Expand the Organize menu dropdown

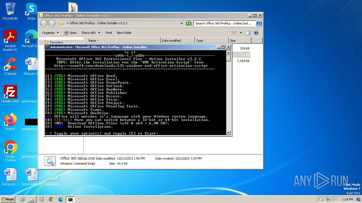50,33
